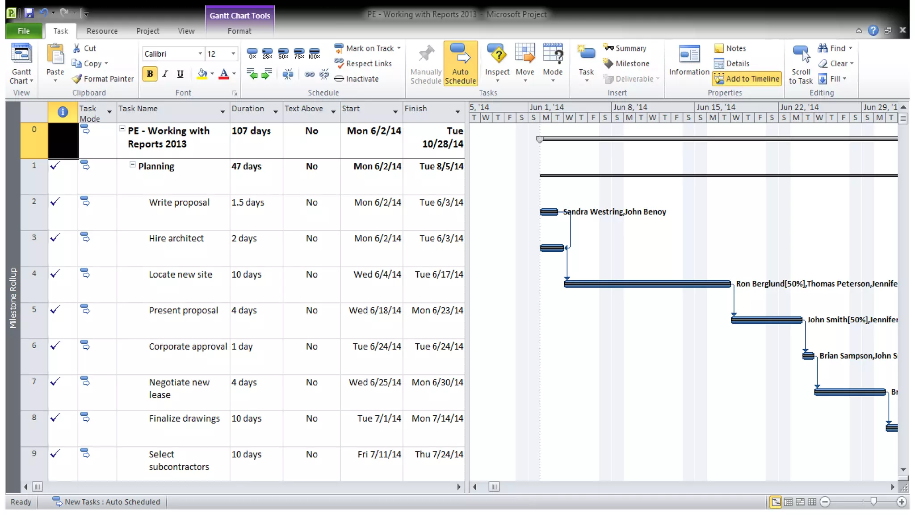Toggle Bold formatting
Viewport: 915px width, 515px height.
[150, 74]
